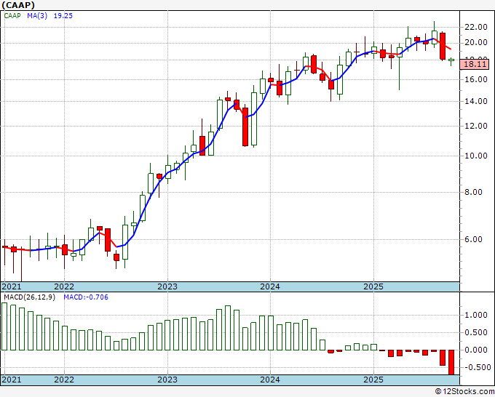The width and height of the screenshot is (495, 397).
Task: Click 2023 on the price chart time axis
Action: 167,286
